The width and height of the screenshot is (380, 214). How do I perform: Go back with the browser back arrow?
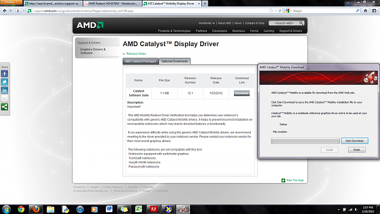5,11
